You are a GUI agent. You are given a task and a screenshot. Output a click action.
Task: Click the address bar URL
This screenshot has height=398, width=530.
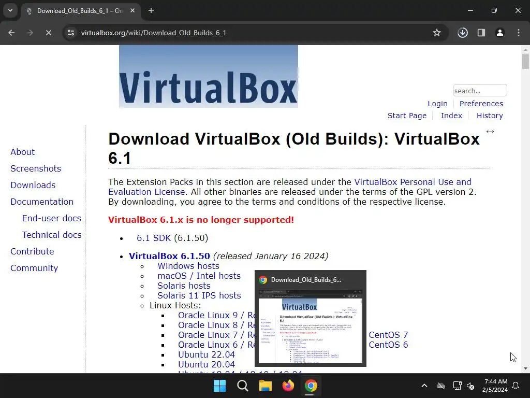click(153, 33)
